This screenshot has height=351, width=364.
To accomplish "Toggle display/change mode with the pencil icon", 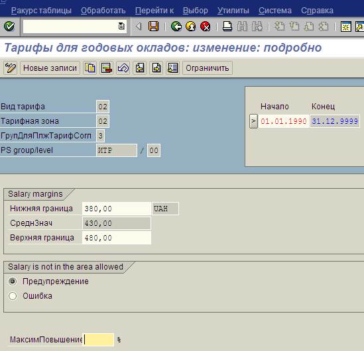I will (x=11, y=68).
